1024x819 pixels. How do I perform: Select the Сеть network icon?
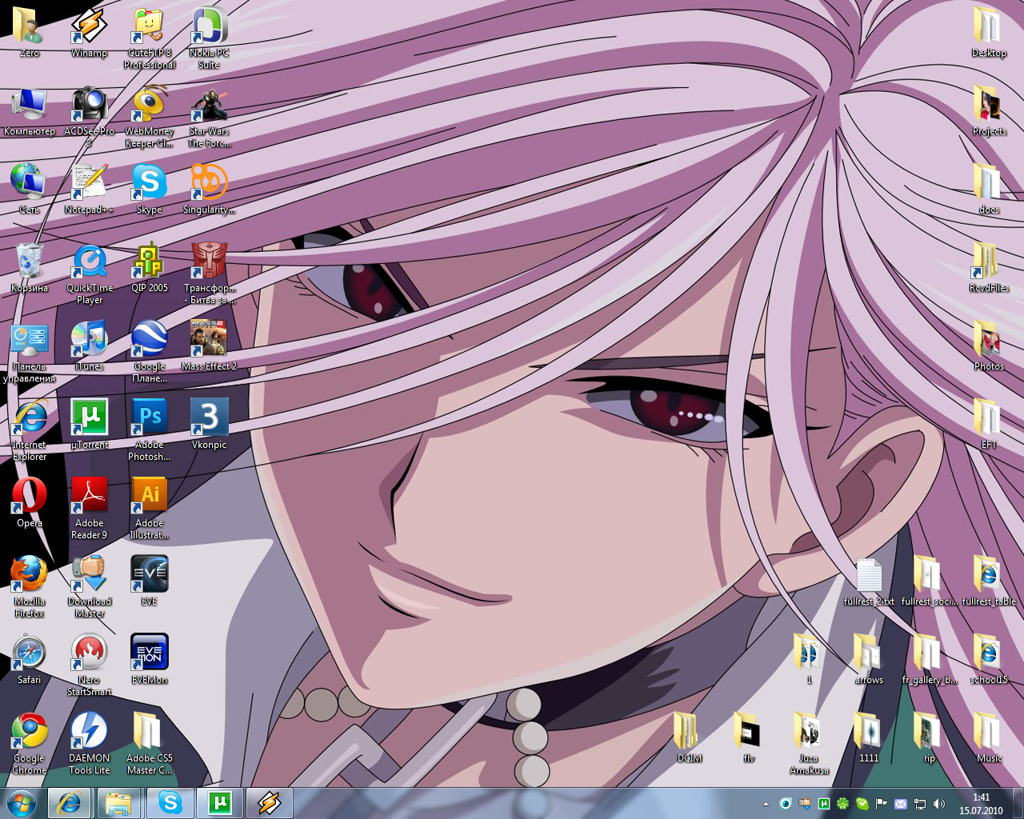(x=29, y=189)
